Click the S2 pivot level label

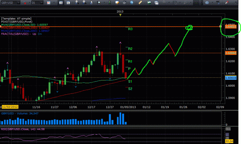click(130, 89)
